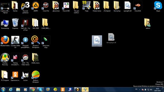Select the Counter-Strike 1.6 shortcut
The width and height of the screenshot is (164, 92).
pos(15,42)
